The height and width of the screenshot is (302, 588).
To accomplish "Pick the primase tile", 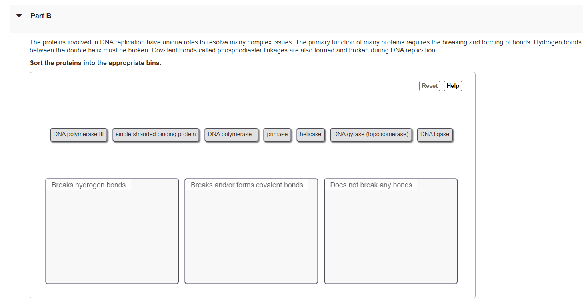I will point(277,135).
